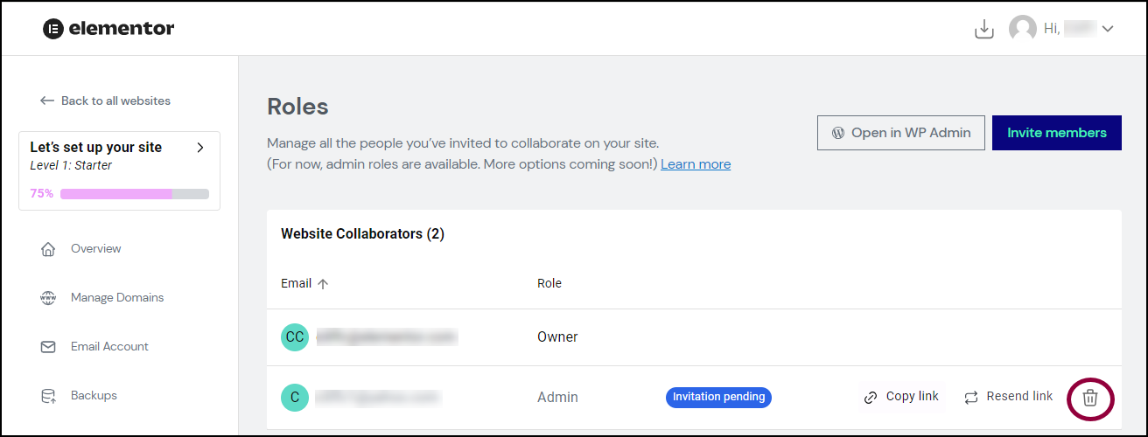Click the Email Account envelope icon
Viewport: 1148px width, 437px height.
48,347
